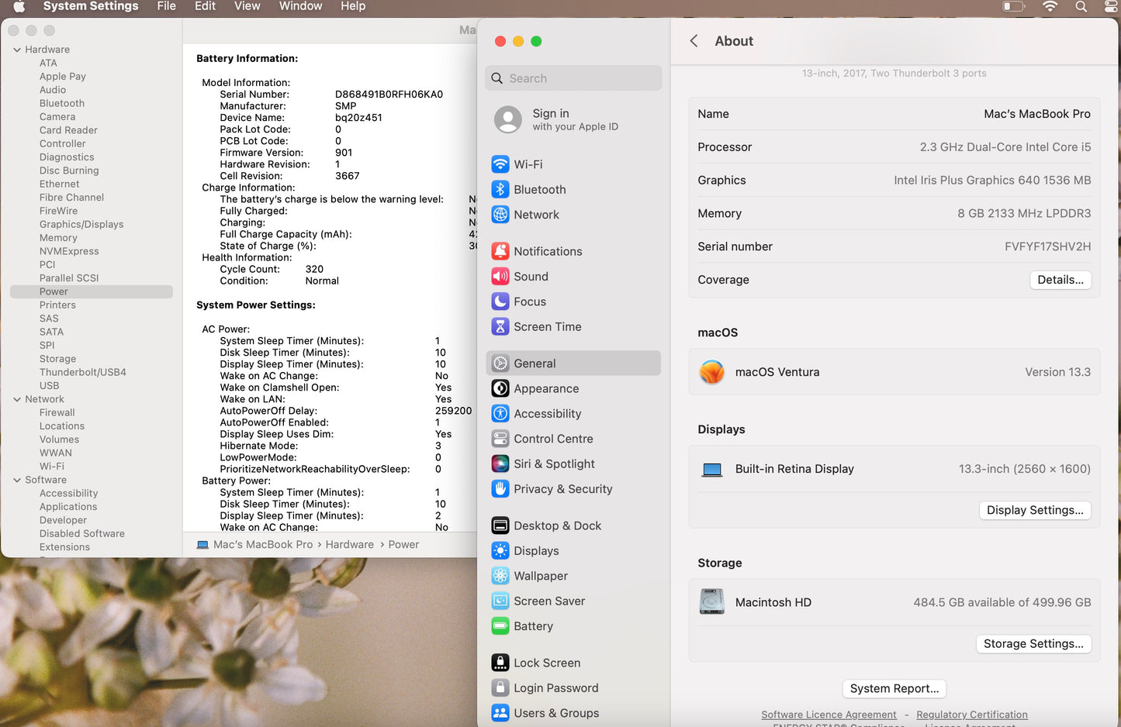Collapse the Network tree section
This screenshot has height=727, width=1121.
tap(17, 399)
